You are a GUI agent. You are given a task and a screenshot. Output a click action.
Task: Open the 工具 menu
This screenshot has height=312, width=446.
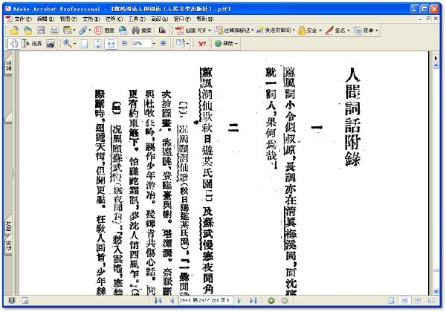[x=137, y=19]
